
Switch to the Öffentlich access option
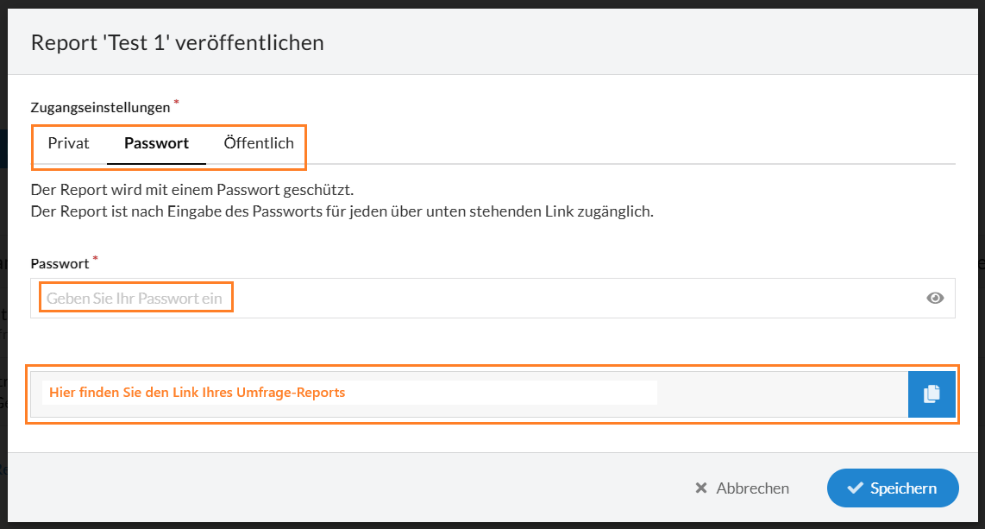click(257, 143)
